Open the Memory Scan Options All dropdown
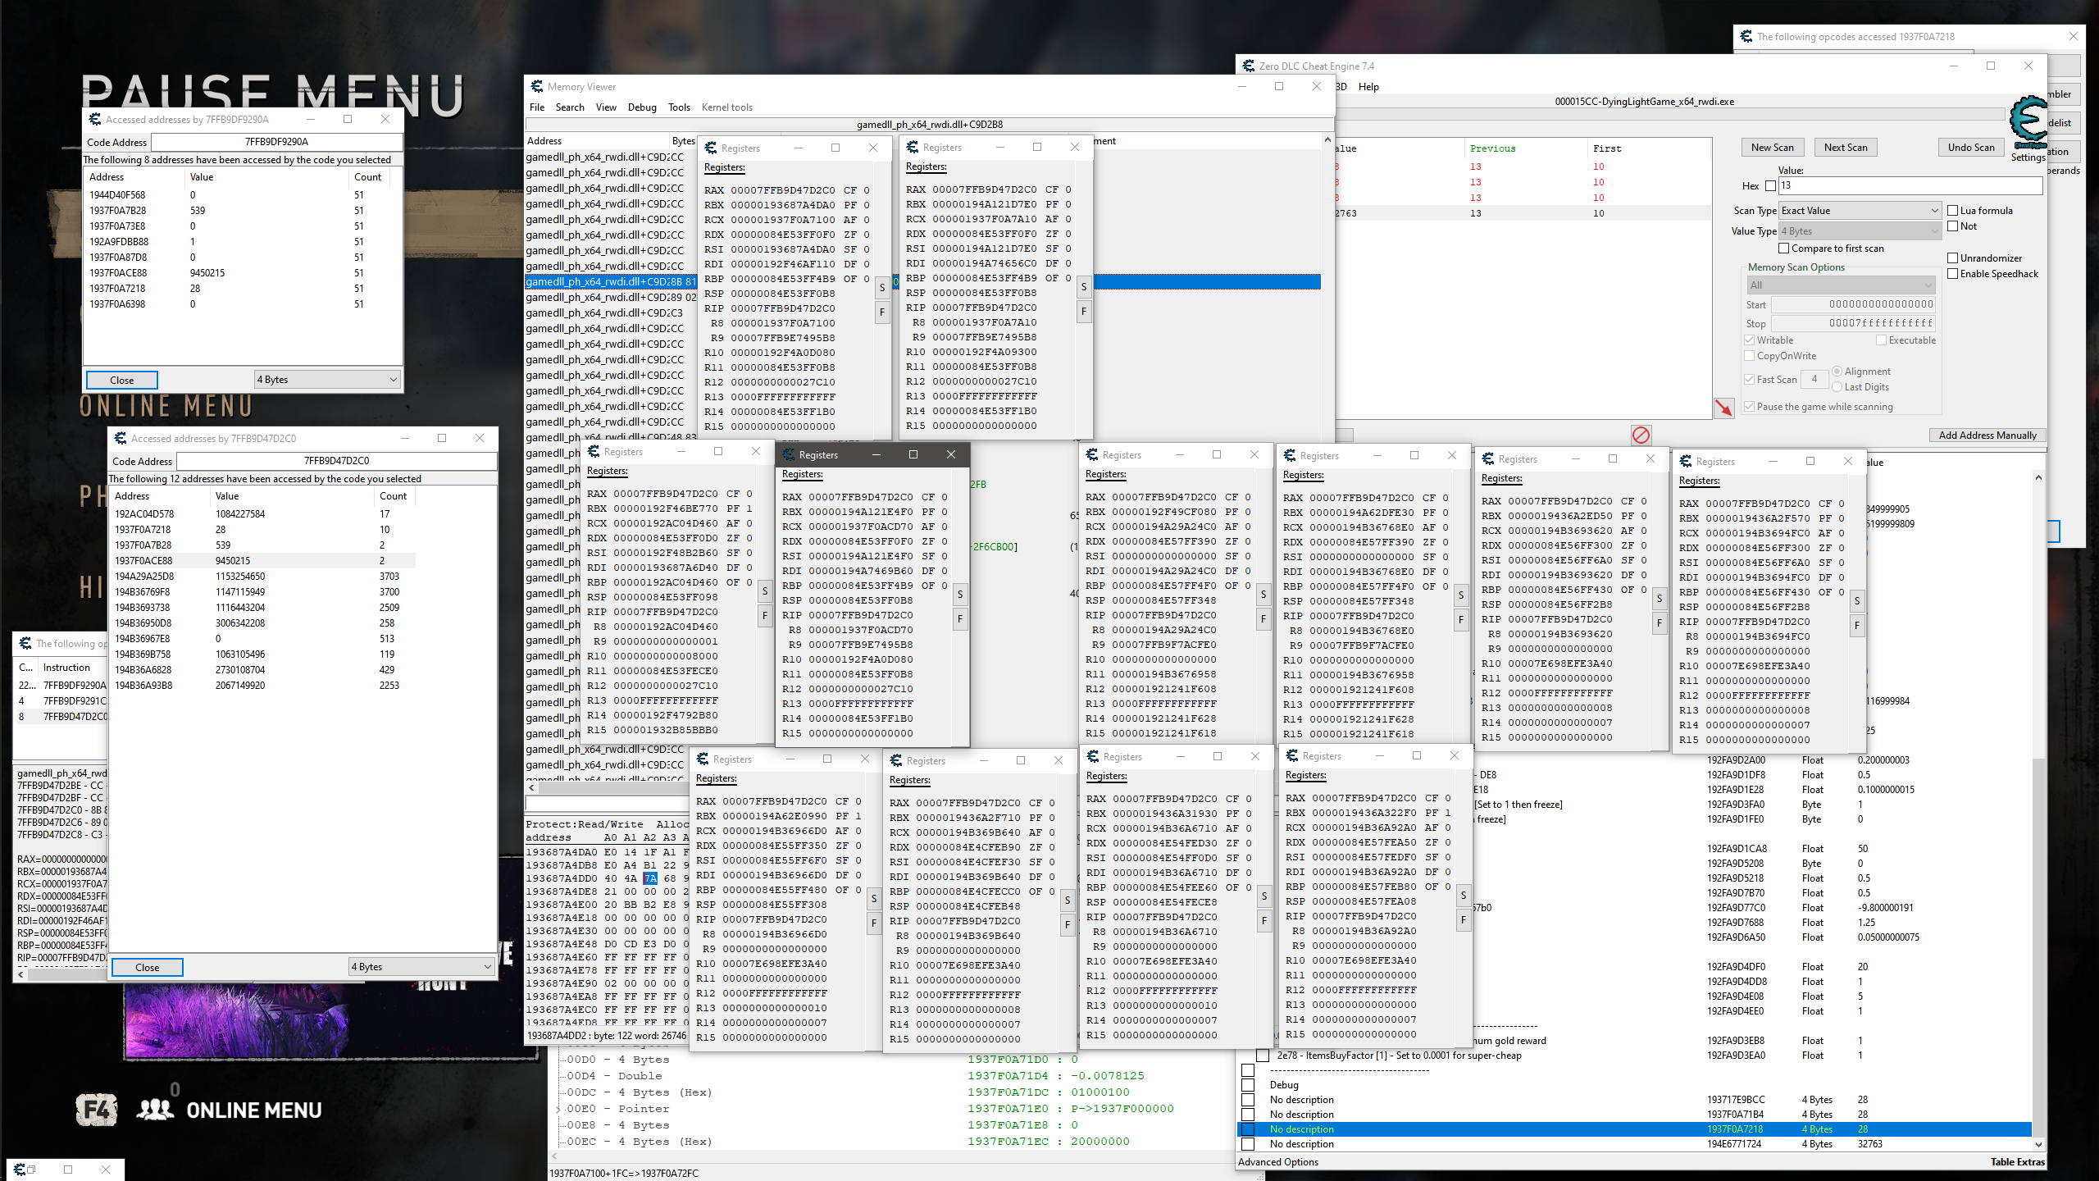Viewport: 2099px width, 1181px height. coord(1841,285)
